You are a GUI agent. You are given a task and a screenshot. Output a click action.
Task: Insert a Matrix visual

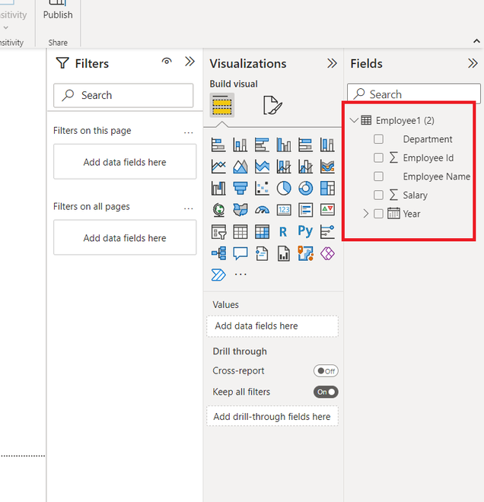click(262, 232)
